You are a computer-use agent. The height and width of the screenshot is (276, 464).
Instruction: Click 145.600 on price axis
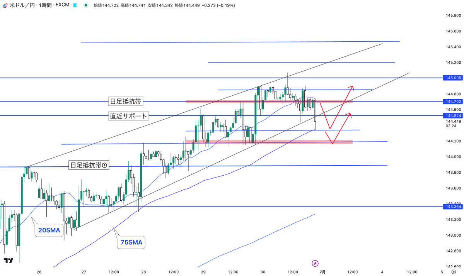coord(452,31)
